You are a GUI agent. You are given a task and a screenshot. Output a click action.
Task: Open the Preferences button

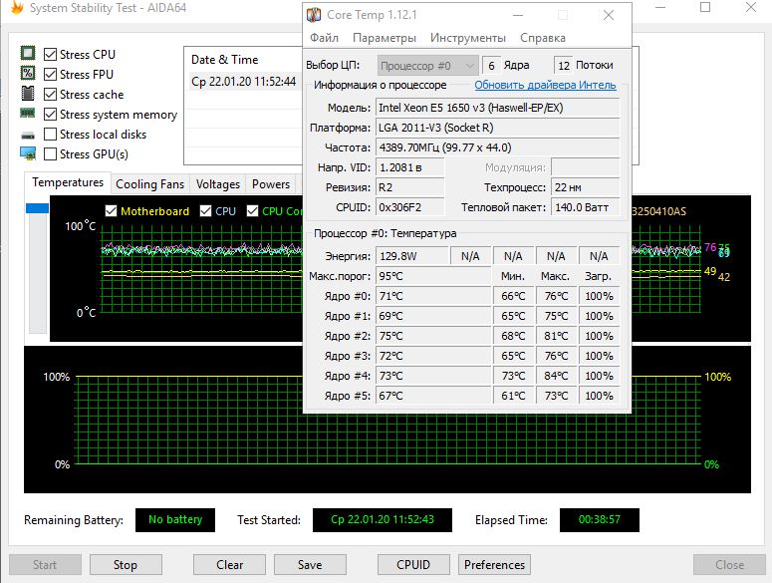point(494,565)
